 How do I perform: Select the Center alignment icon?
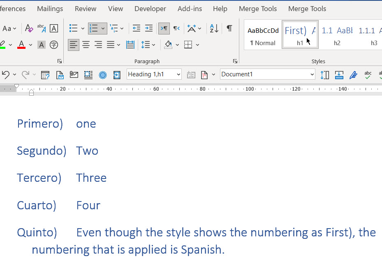(x=86, y=44)
